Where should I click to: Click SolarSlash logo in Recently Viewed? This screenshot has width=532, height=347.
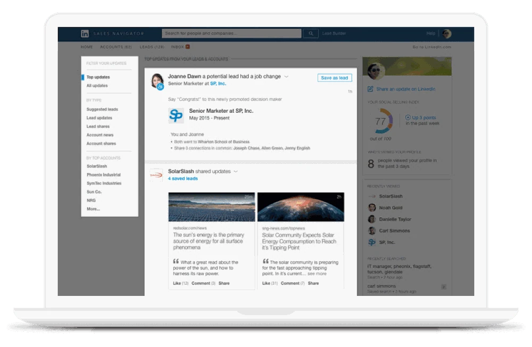(372, 196)
